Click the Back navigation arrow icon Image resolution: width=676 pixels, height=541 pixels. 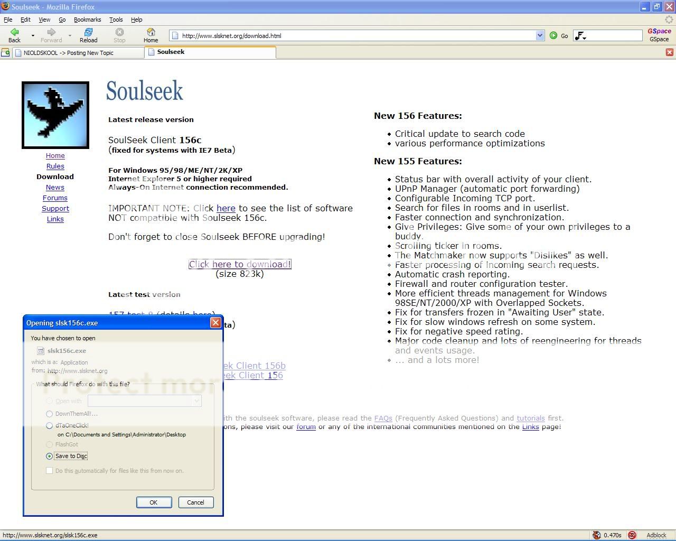point(14,33)
